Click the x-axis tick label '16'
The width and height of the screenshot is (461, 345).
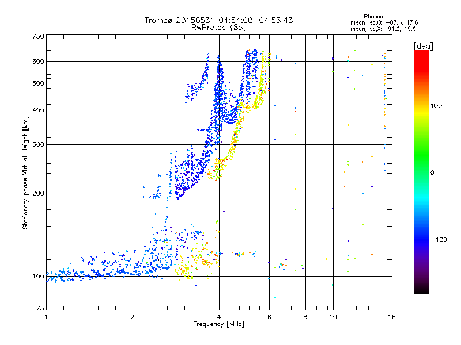[392, 317]
